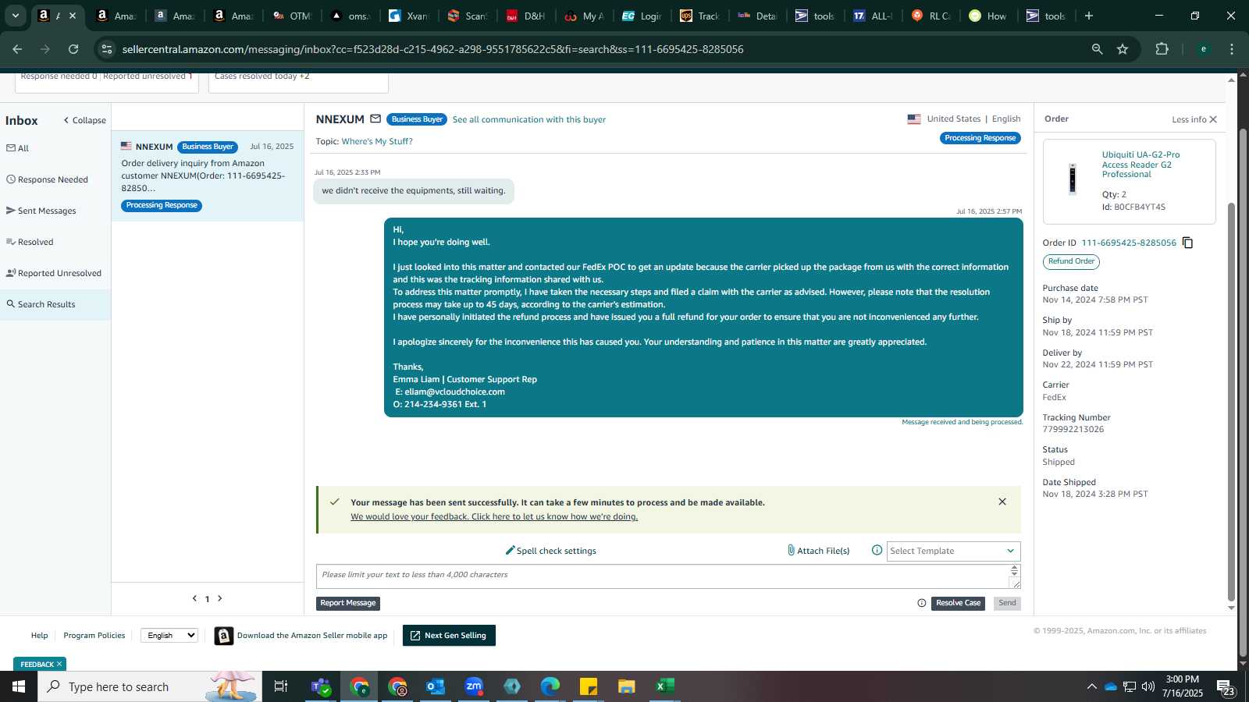Open the All messages folder

(18, 148)
